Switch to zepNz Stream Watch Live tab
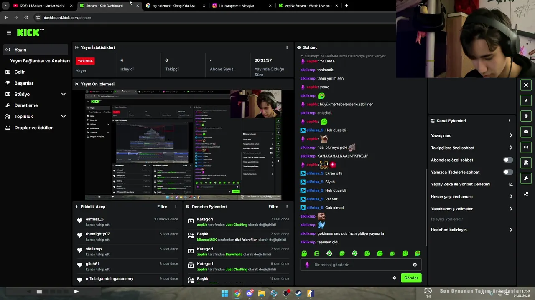535x300 pixels. 308,6
